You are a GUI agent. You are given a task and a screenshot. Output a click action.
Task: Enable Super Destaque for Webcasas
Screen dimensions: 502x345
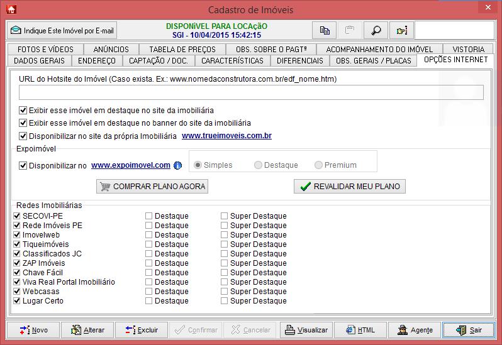coord(225,292)
